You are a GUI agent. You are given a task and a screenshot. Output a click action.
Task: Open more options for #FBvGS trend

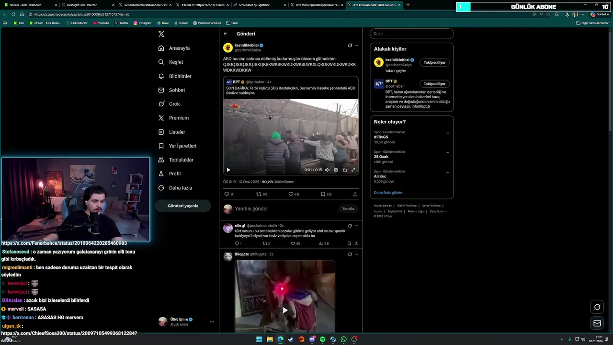coord(447,133)
